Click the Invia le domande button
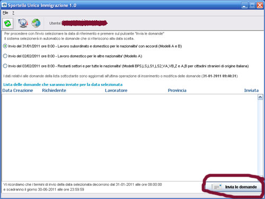 pos(233,187)
